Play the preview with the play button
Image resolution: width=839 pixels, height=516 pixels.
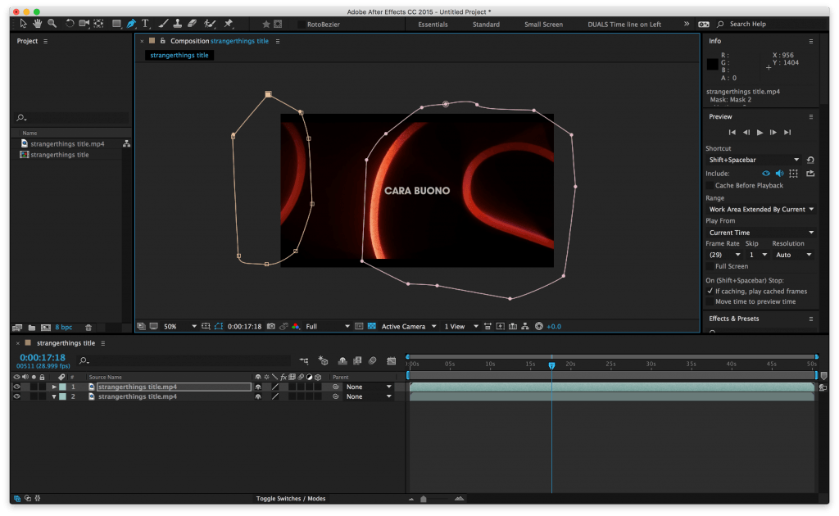(x=760, y=132)
